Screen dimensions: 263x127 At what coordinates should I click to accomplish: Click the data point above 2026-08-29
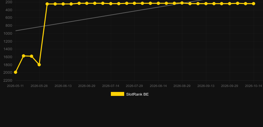(182, 3)
